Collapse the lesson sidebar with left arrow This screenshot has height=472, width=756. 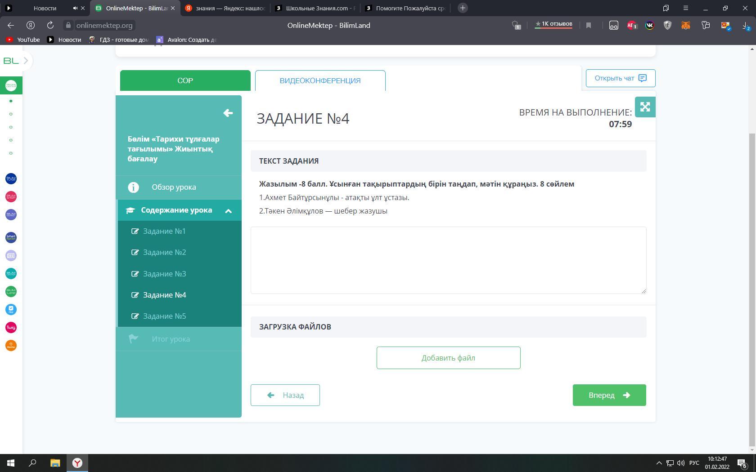click(x=228, y=113)
